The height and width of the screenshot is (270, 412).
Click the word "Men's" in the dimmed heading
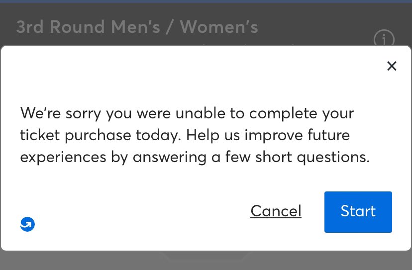[x=135, y=27]
